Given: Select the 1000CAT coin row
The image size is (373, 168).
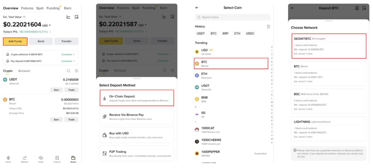Looking at the screenshot, I should point(229,130).
